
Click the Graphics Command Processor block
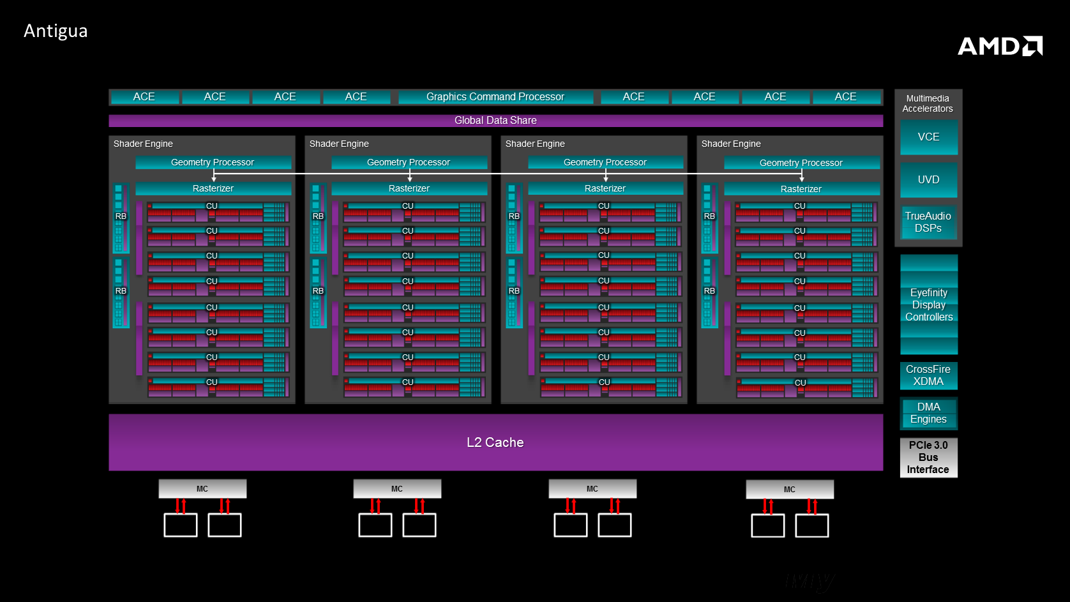pos(495,97)
